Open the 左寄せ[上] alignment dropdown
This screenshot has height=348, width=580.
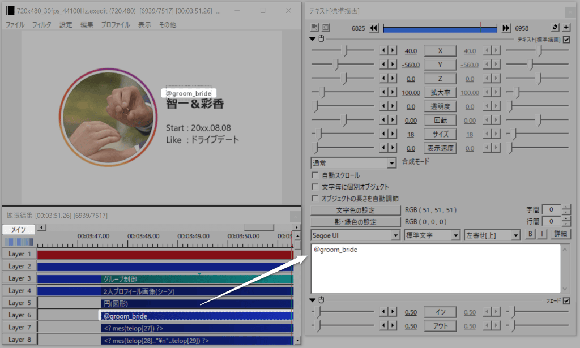[x=492, y=235]
